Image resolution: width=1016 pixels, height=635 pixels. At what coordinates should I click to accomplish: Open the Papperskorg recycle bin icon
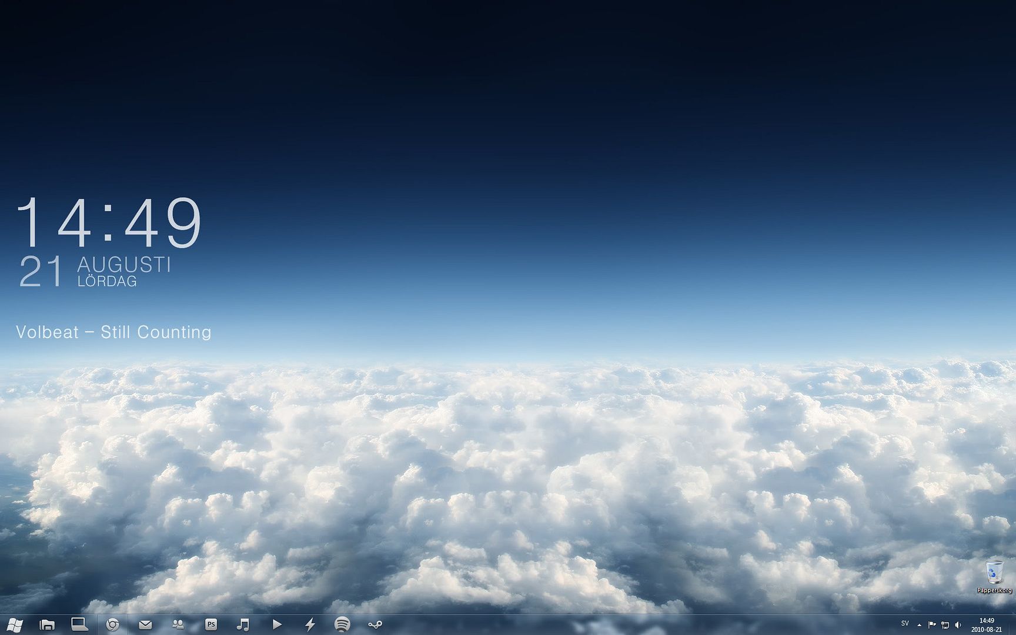994,577
